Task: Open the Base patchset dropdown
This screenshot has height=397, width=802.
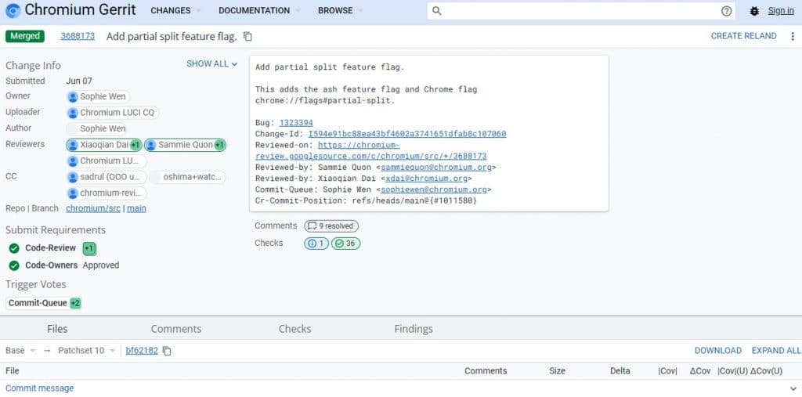Action: click(20, 351)
